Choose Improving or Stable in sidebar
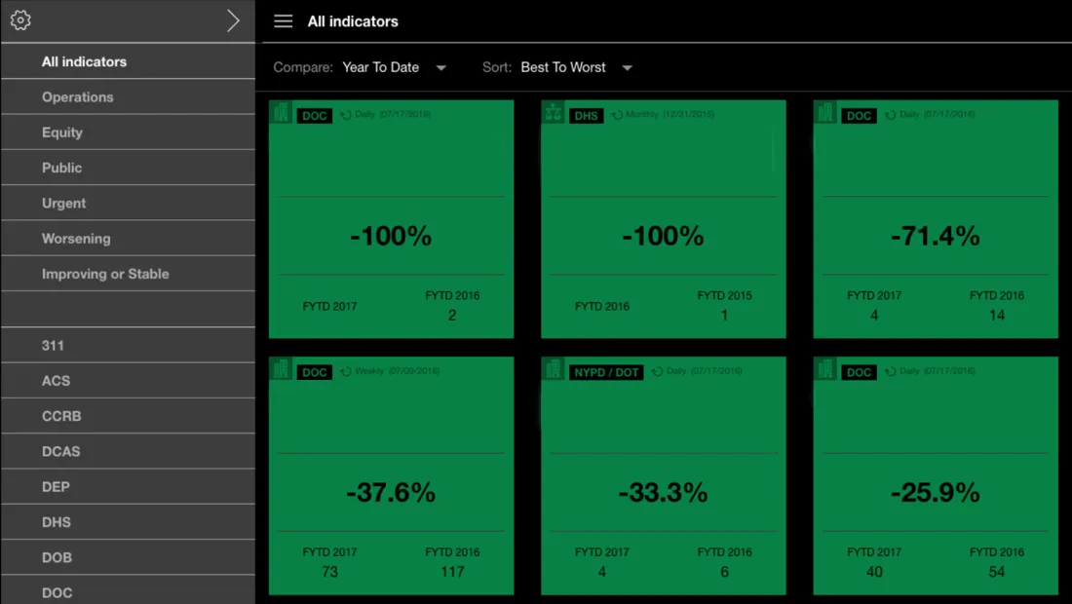1072x604 pixels. point(105,274)
